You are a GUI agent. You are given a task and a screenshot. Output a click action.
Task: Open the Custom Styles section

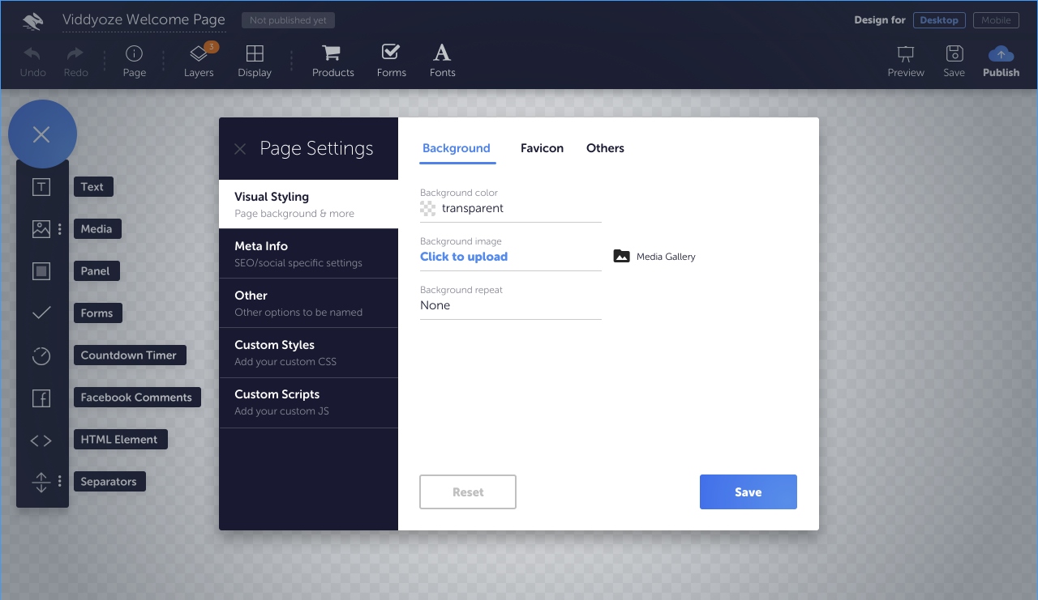click(308, 352)
